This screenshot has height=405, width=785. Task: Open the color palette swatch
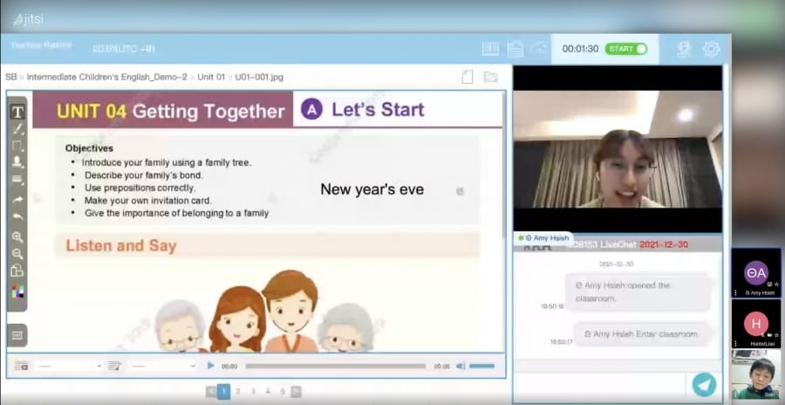(17, 292)
